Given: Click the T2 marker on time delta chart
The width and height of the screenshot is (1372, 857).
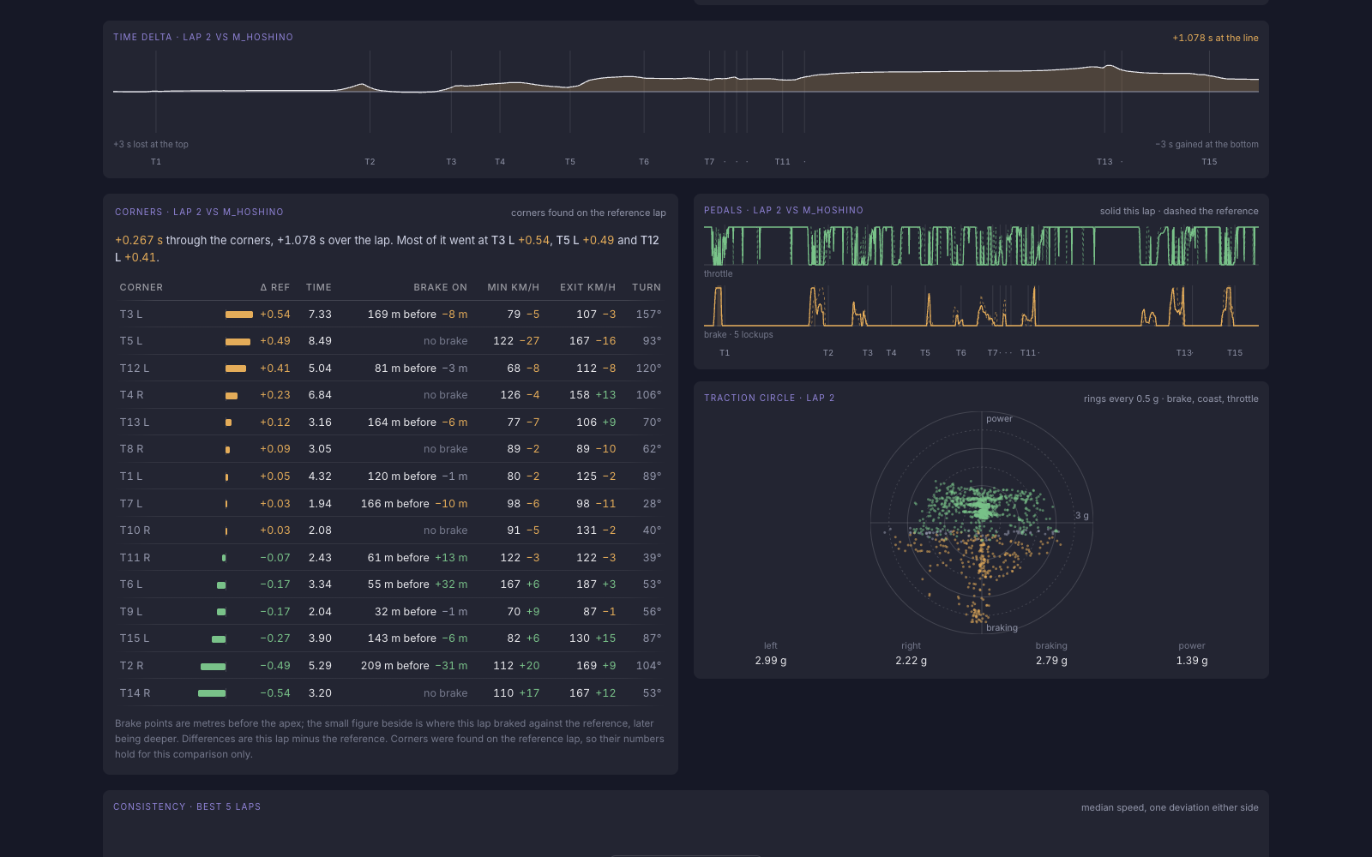Looking at the screenshot, I should (370, 162).
